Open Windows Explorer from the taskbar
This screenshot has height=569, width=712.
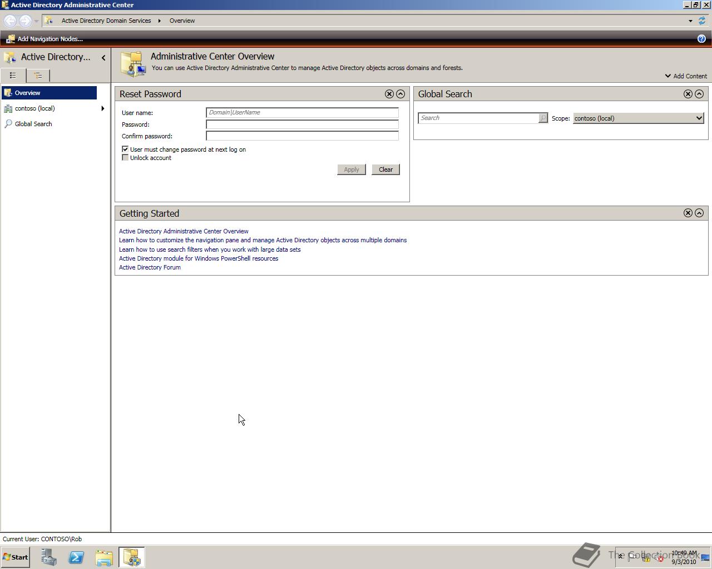pos(104,557)
